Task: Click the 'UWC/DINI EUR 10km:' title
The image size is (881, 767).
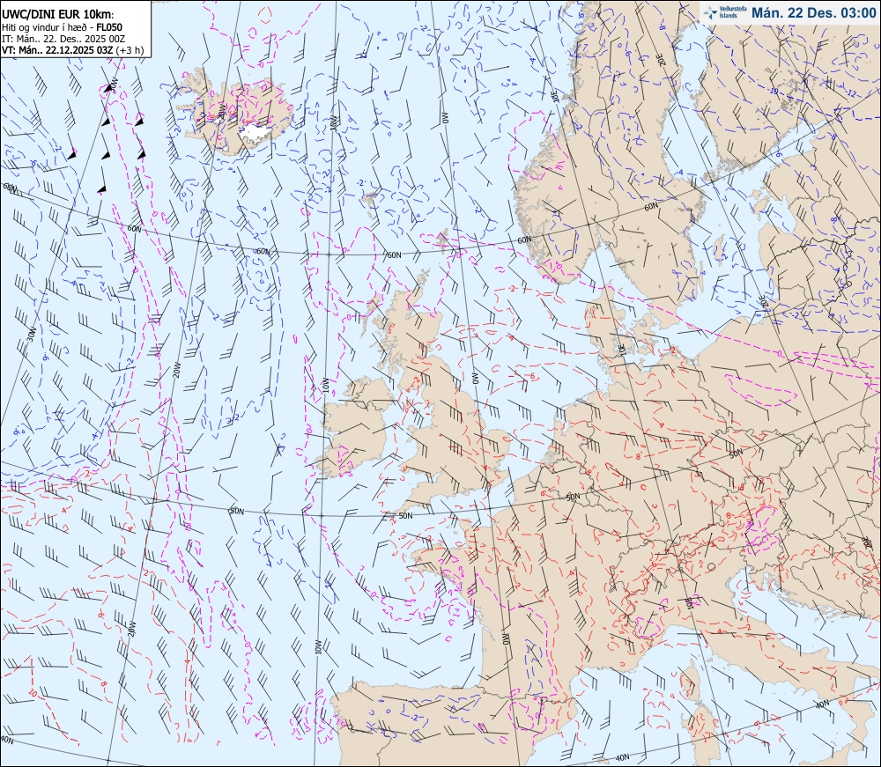Action: tap(58, 15)
